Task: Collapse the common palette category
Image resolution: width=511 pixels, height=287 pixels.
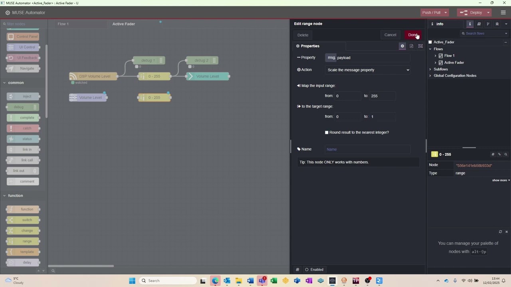Action: [x=23, y=83]
